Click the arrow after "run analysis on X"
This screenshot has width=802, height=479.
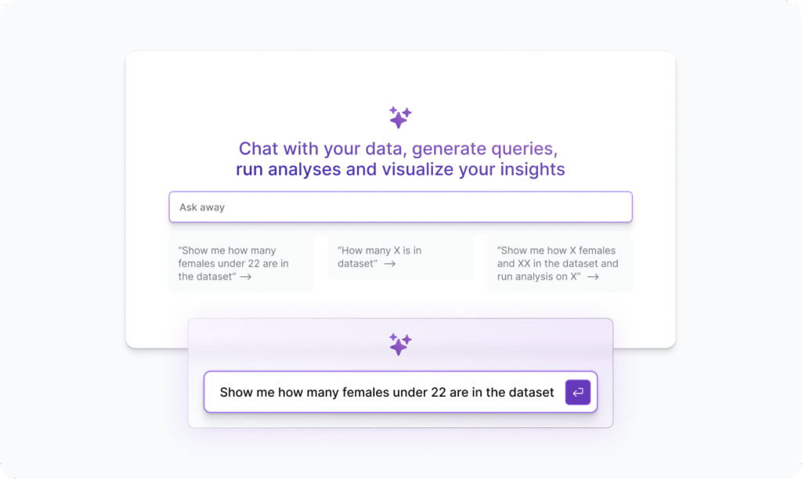(593, 276)
